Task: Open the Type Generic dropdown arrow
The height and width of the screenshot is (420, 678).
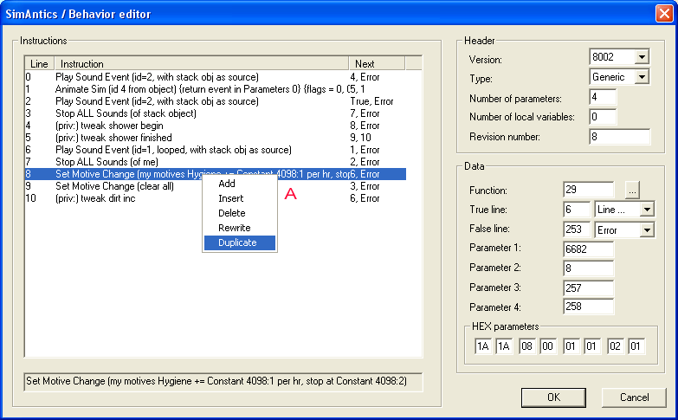Action: pos(642,77)
